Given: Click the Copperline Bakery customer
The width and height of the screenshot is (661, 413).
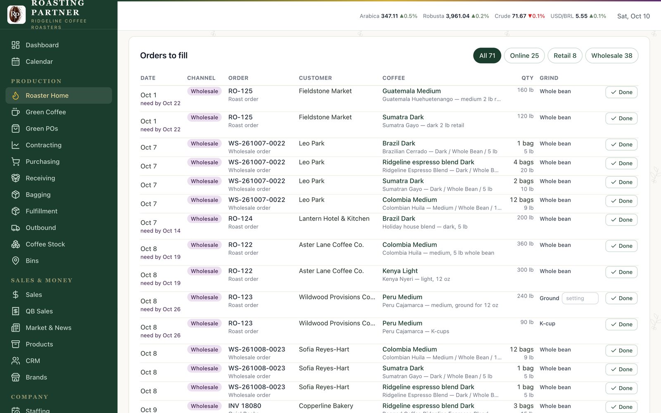Looking at the screenshot, I should 326,406.
